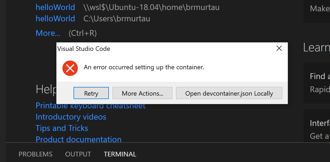Click the red error icon in the dialog
Image resolution: width=330 pixels, height=162 pixels.
(70, 68)
